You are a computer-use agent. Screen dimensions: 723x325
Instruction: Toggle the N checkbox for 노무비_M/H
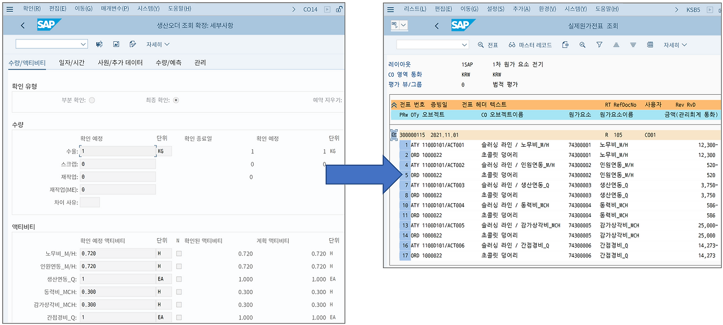pos(179,254)
